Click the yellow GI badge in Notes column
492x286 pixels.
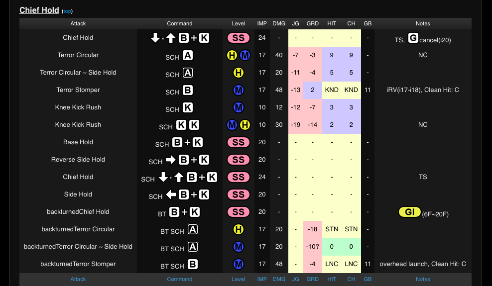tap(410, 212)
